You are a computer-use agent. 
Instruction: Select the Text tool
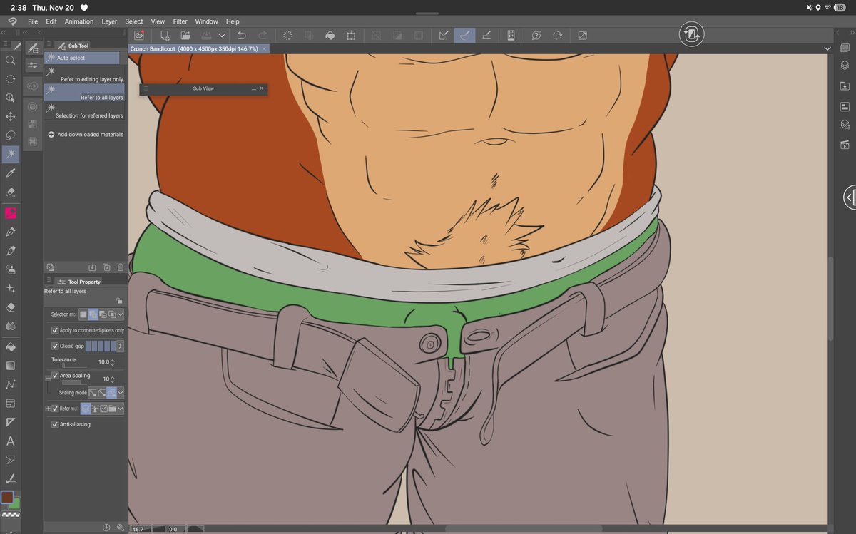10,441
